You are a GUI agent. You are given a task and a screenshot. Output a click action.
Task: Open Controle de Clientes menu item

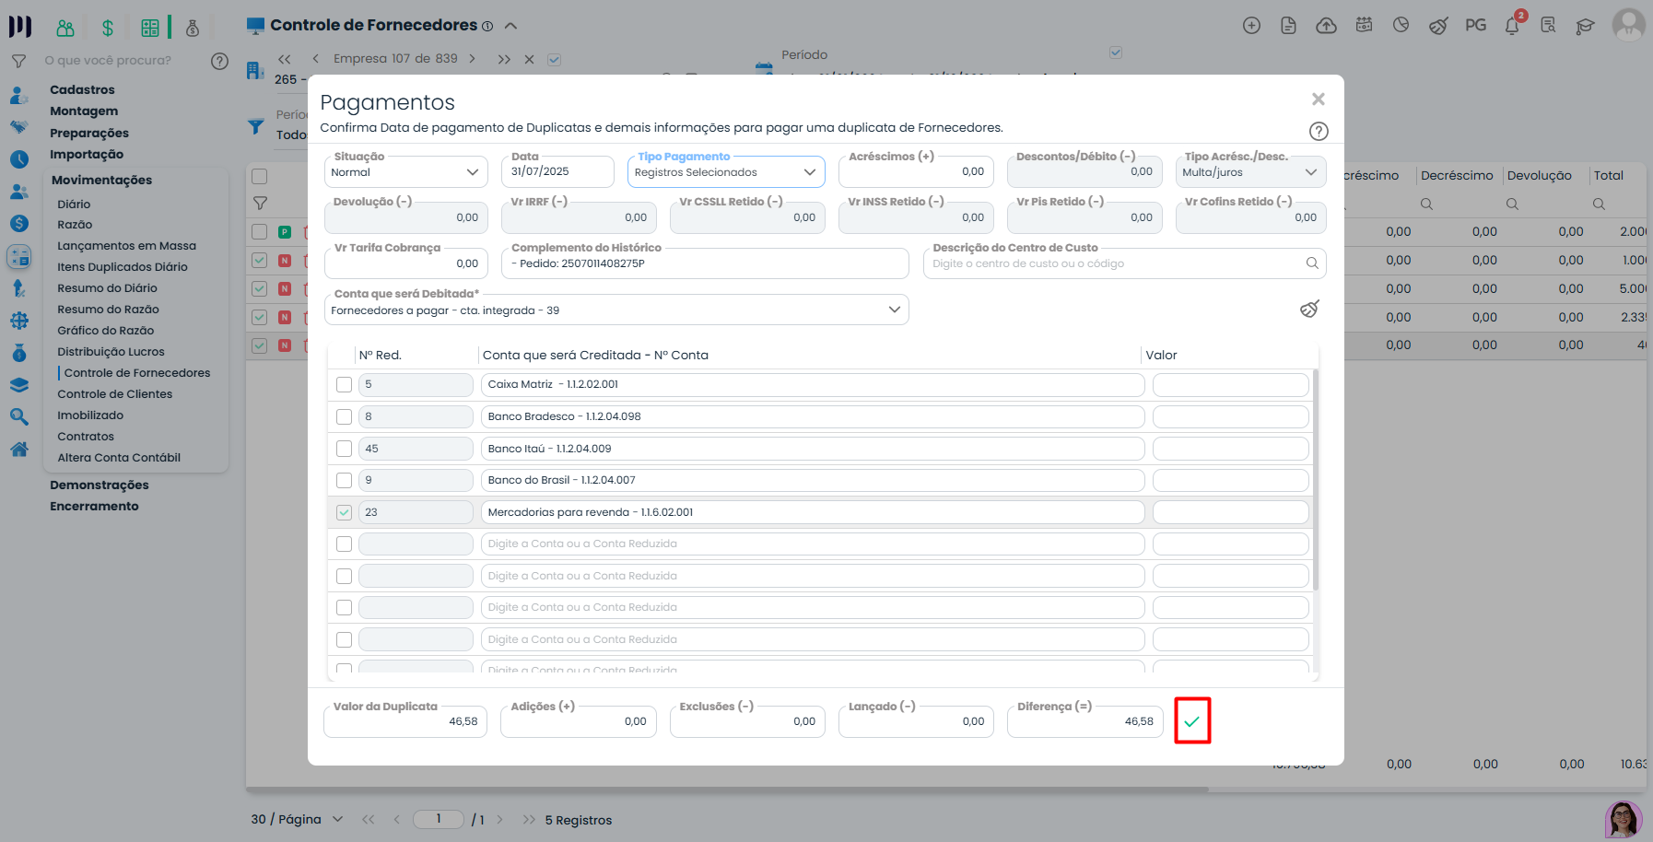coord(114,394)
